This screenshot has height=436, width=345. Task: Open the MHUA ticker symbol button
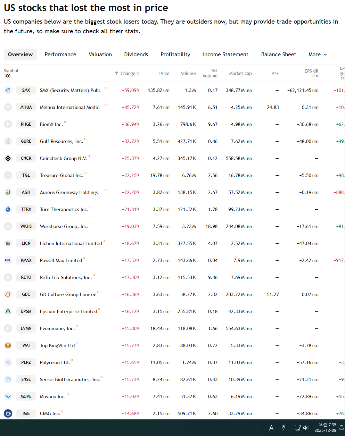(26, 107)
